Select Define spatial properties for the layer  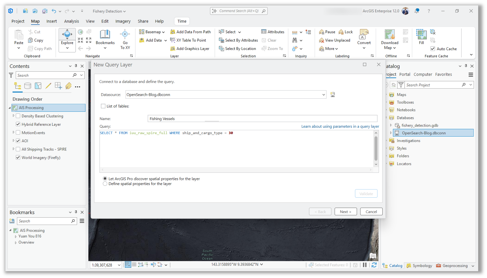(105, 184)
